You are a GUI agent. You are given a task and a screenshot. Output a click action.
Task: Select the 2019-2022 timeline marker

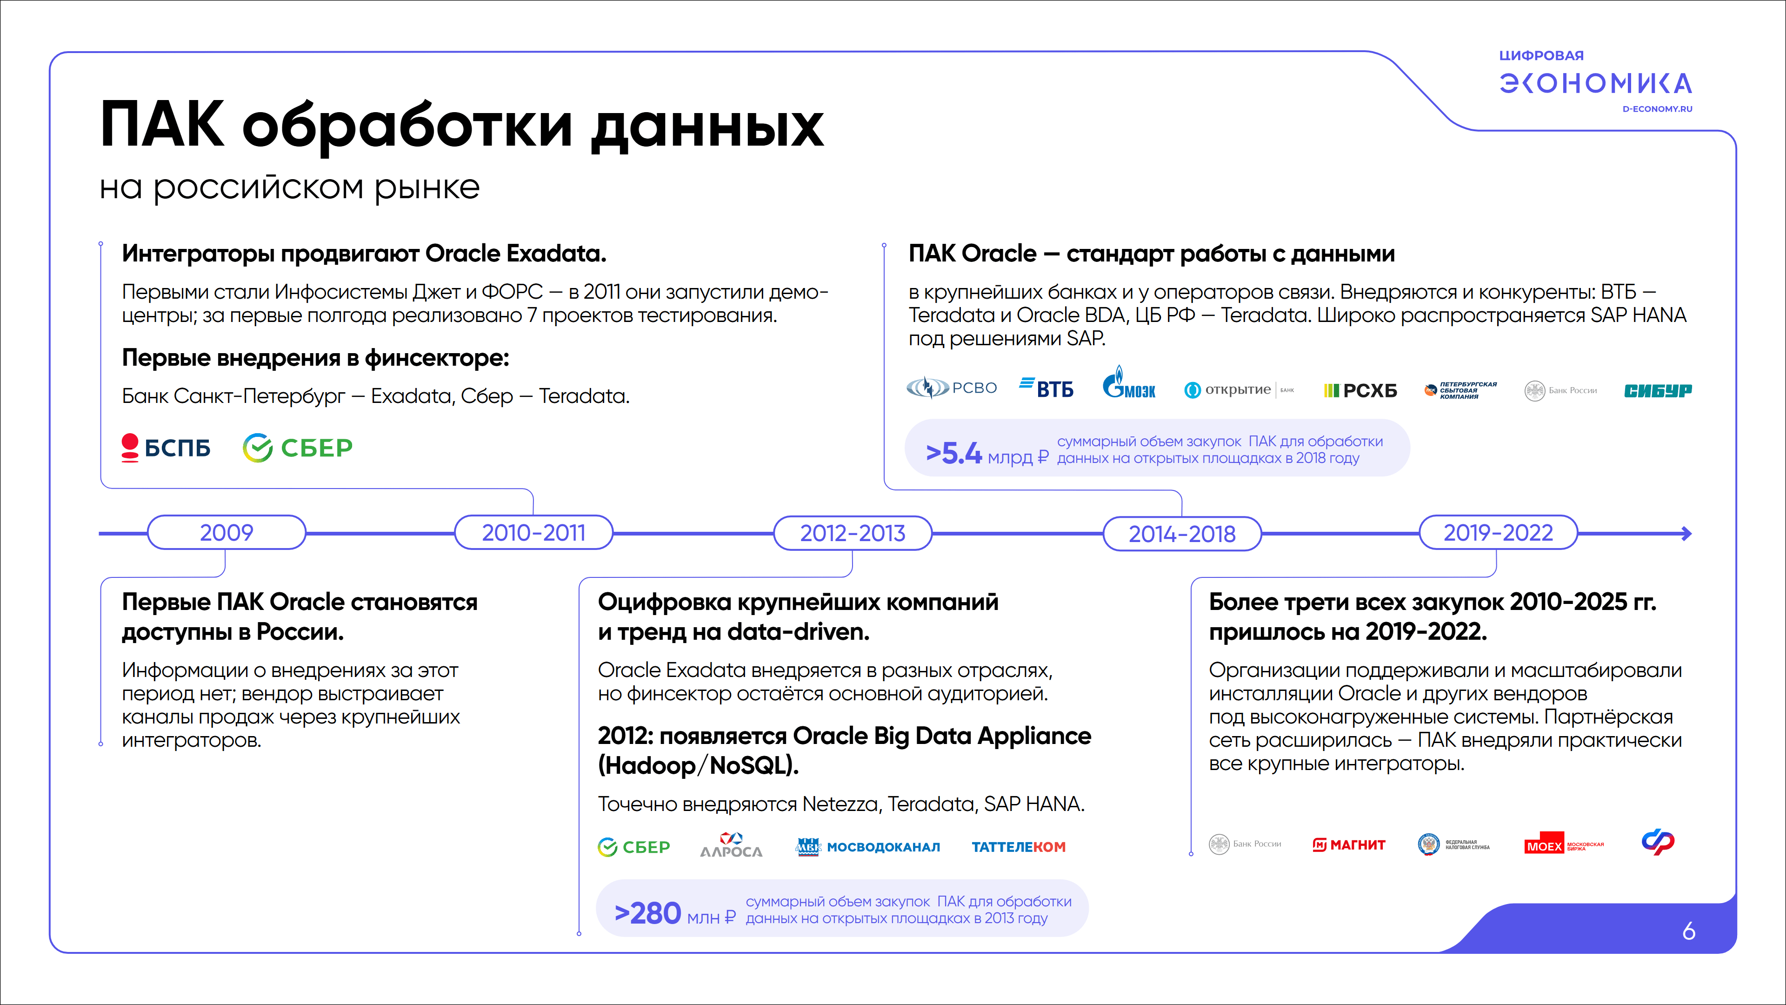click(1498, 533)
